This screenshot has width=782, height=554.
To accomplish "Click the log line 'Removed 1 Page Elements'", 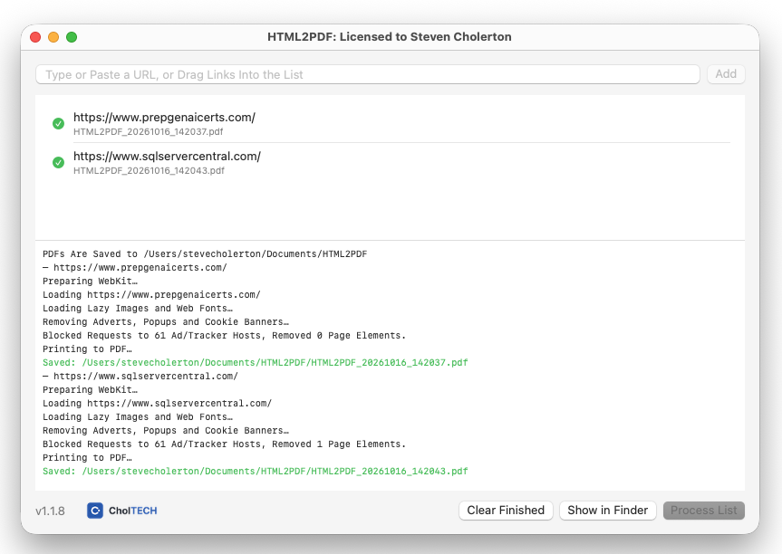I will [224, 444].
